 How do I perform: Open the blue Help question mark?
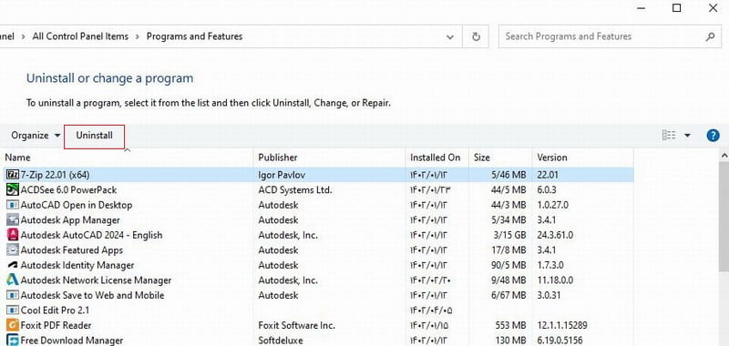(713, 135)
